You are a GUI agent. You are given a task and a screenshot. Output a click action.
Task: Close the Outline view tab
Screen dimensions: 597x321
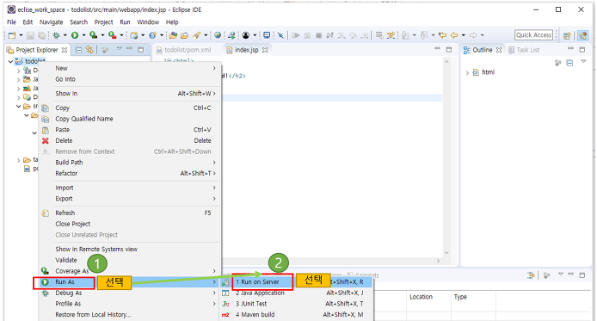click(498, 50)
